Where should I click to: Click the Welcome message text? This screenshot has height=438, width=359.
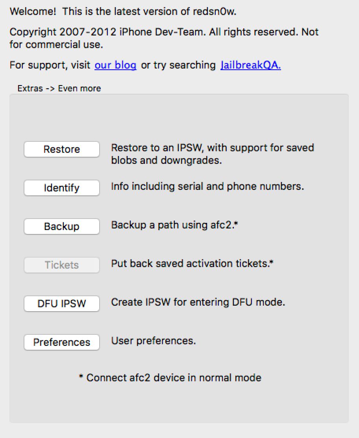point(123,11)
